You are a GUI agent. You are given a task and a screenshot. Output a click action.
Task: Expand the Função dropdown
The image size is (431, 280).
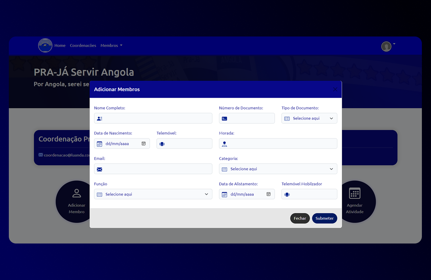(x=153, y=194)
